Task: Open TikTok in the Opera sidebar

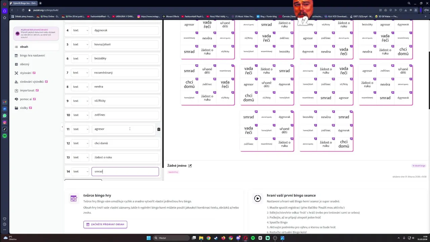Action: pos(4,129)
